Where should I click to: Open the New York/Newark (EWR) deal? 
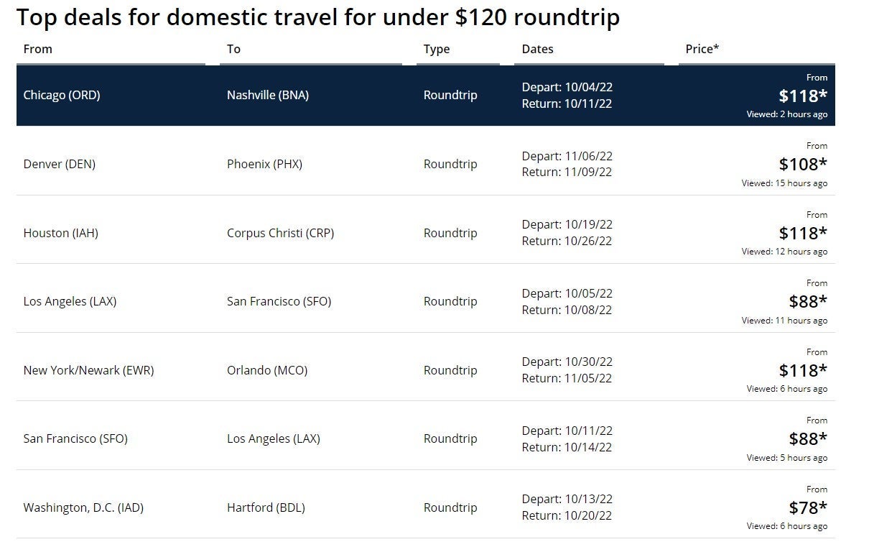click(88, 370)
